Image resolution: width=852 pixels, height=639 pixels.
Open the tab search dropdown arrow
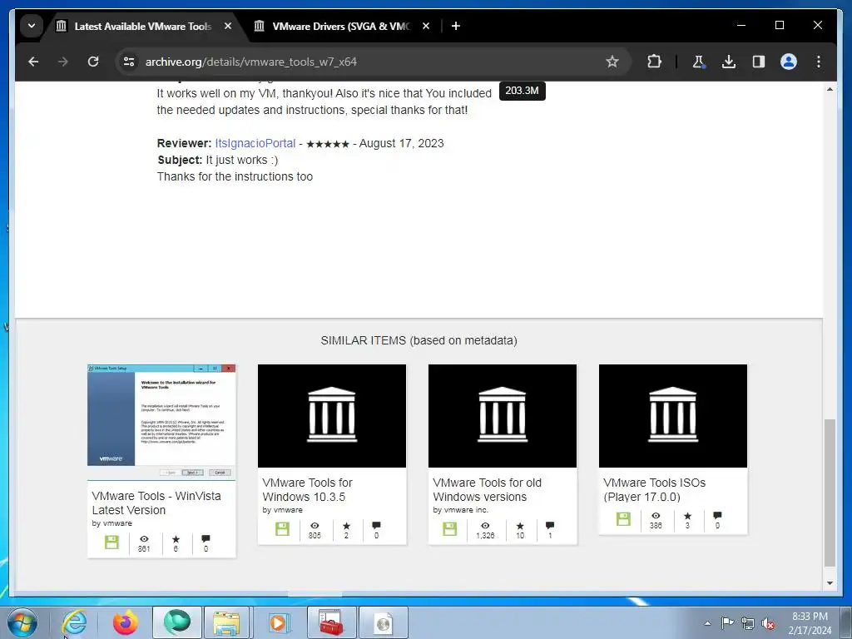click(32, 26)
